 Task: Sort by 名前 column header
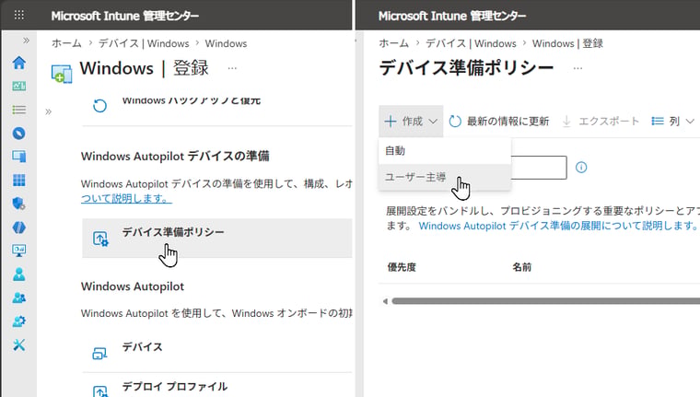521,267
